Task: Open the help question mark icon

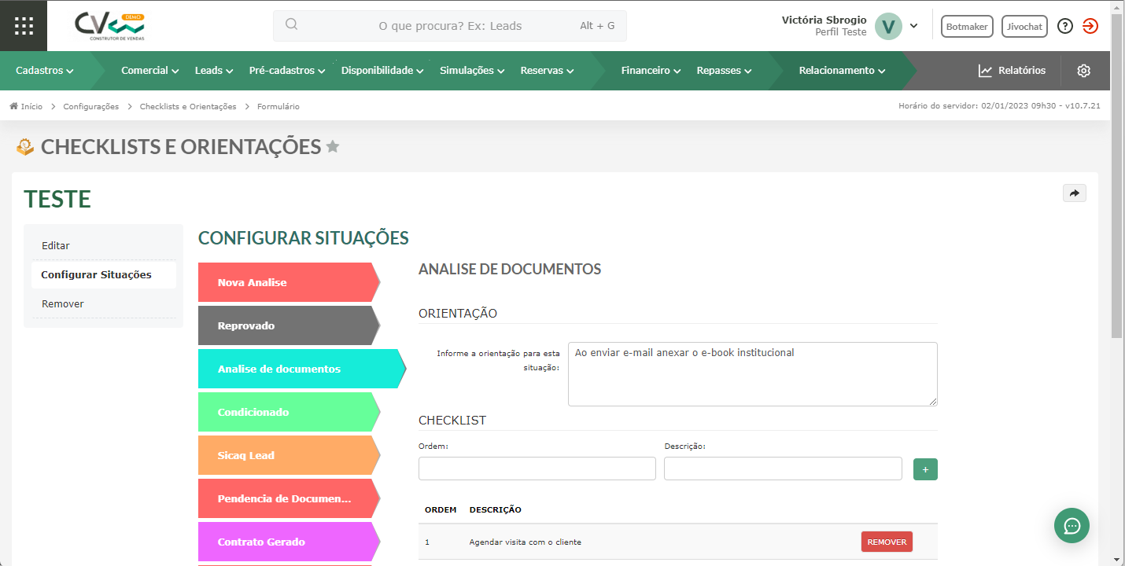Action: [x=1065, y=26]
